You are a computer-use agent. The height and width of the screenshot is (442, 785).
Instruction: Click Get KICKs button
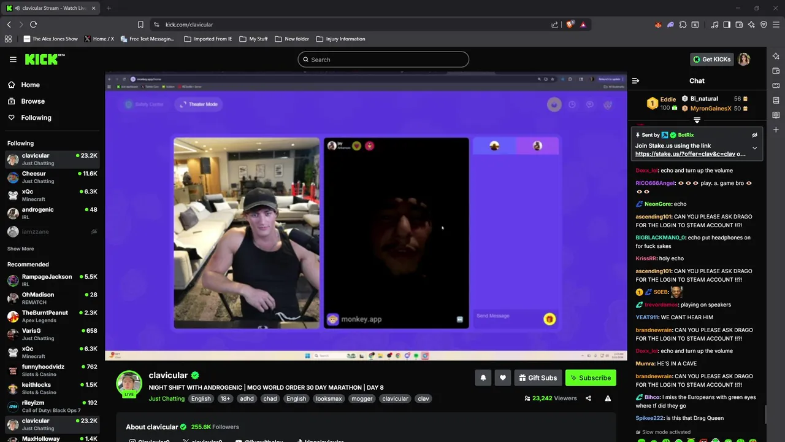click(711, 60)
